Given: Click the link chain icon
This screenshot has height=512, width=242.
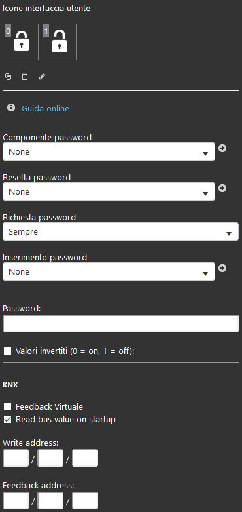Looking at the screenshot, I should 42,77.
